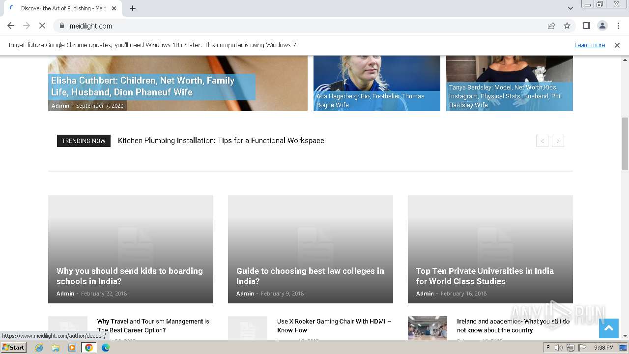629x354 pixels.
Task: Open the Ada Hegerberg article
Action: pos(370,101)
